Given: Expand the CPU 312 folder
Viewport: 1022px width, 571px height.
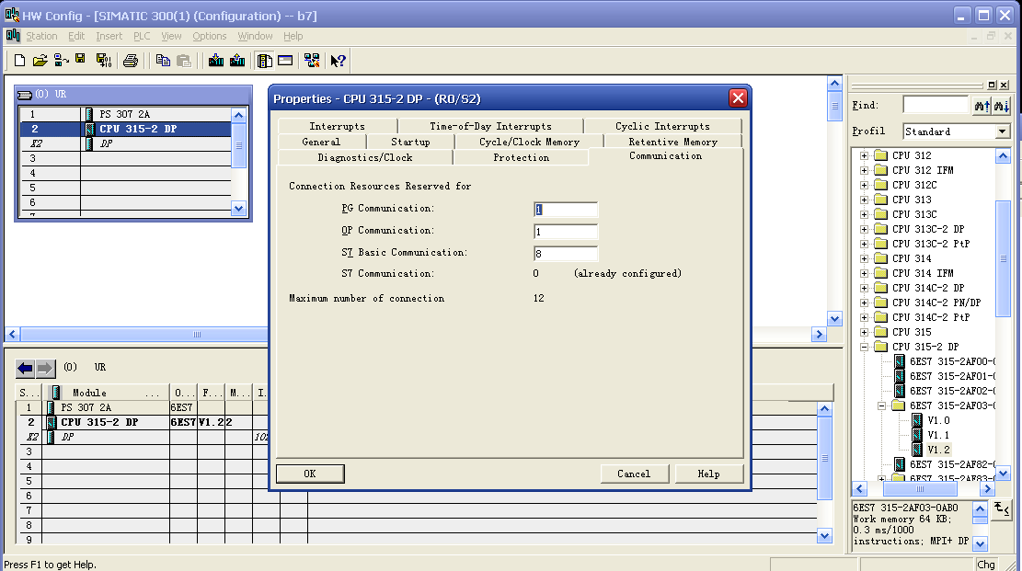Looking at the screenshot, I should (865, 155).
